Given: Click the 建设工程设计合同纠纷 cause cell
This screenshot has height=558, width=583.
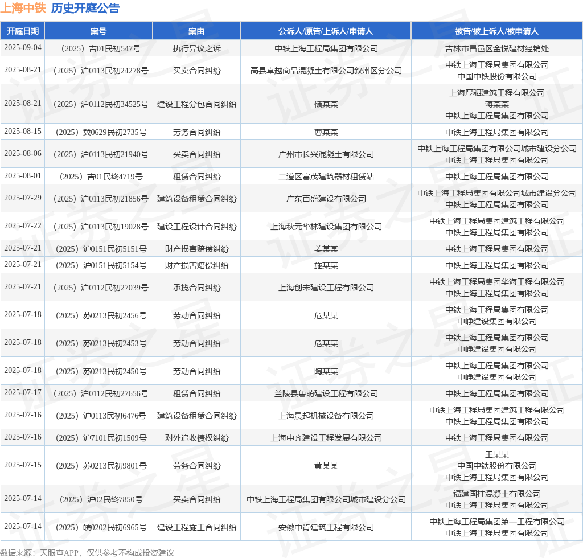Looking at the screenshot, I should (x=196, y=227).
